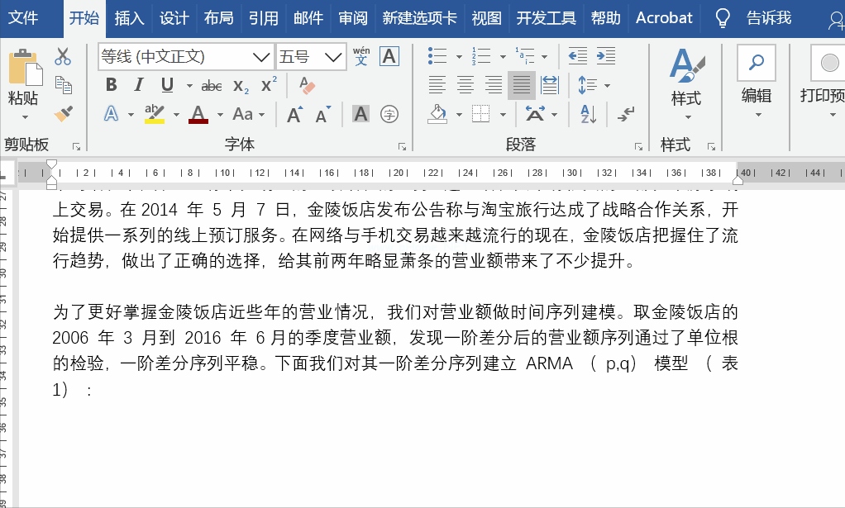Screen dimensions: 845x508
Task: Click the enclosed character 字 icon
Action: point(389,114)
